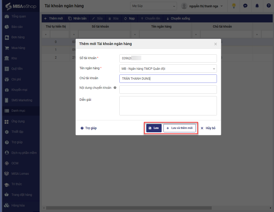274x212 pixels.
Task: Open the notifications bell
Action: [257, 6]
